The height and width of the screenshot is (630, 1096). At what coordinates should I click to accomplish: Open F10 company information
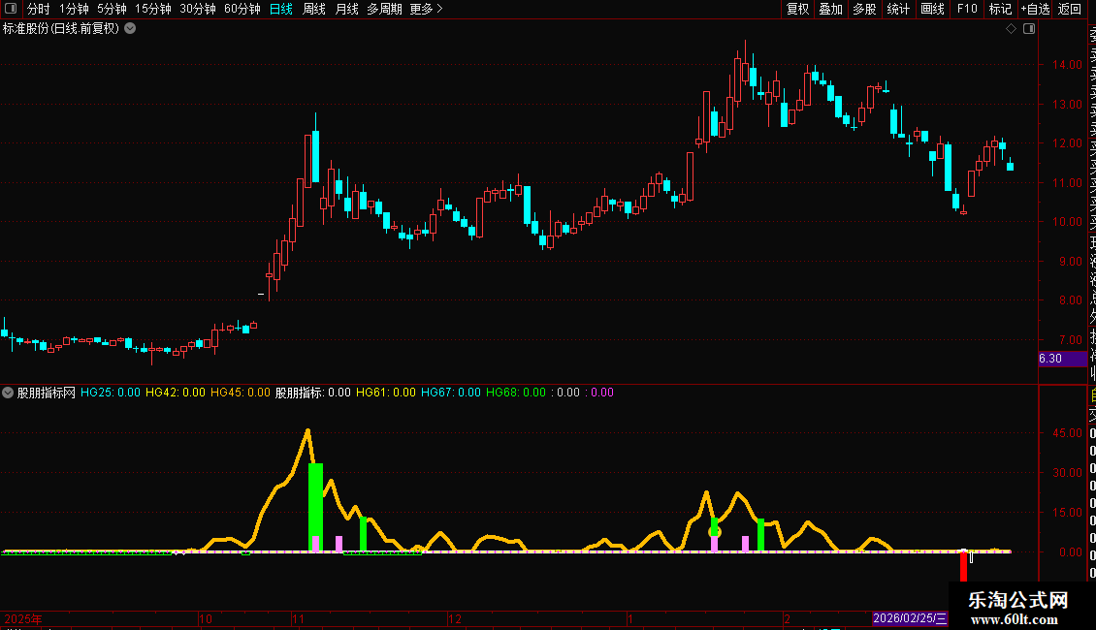click(967, 9)
